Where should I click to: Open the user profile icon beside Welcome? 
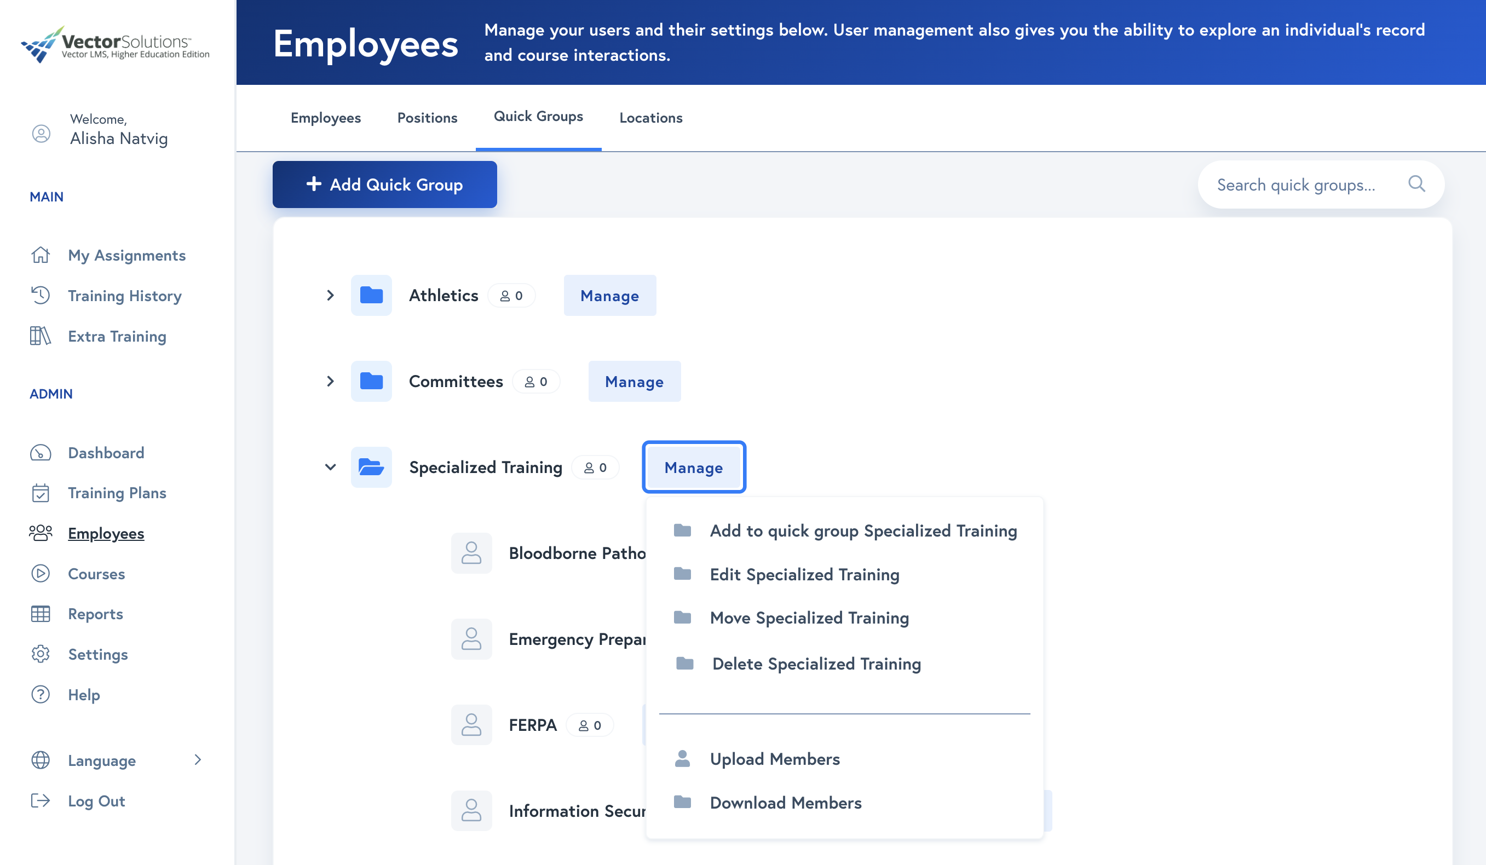click(41, 133)
